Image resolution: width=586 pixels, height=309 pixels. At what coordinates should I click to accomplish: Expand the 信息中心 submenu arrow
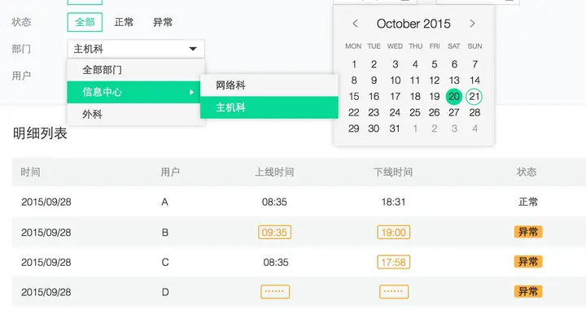click(192, 92)
